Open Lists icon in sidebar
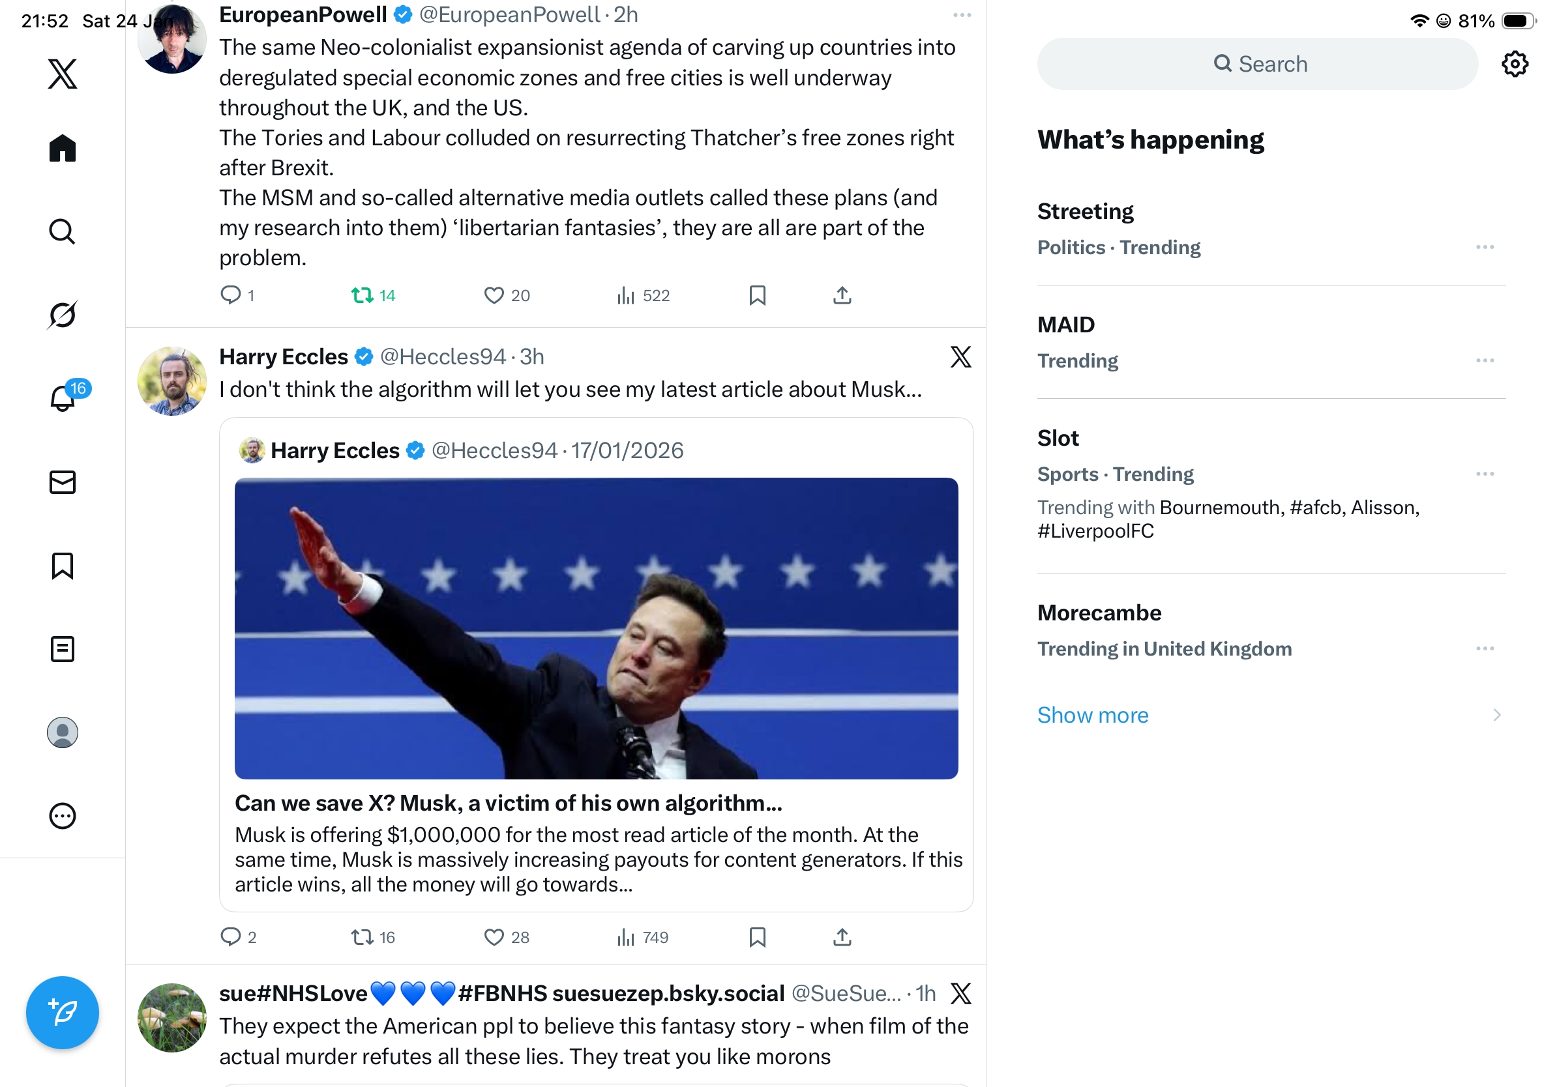Screen dimensions: 1557x1087 [x=63, y=649]
